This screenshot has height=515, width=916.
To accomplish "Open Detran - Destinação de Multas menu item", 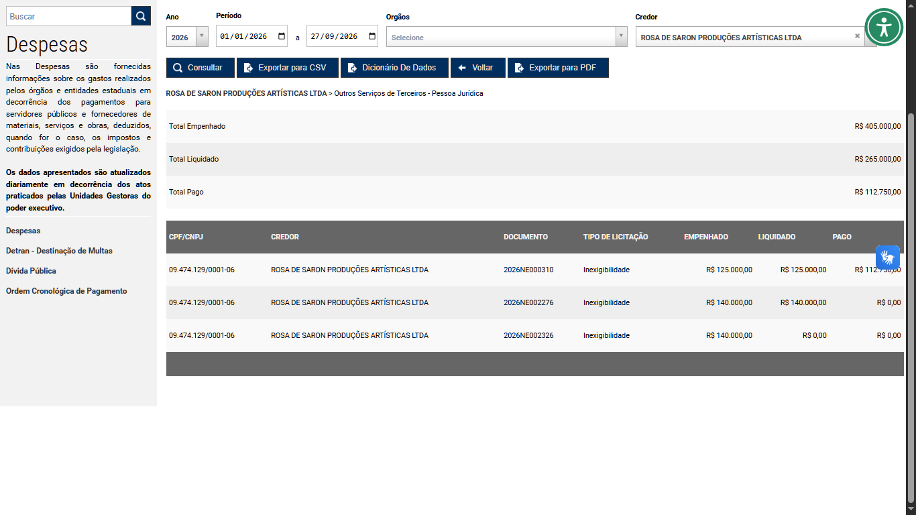I will tap(59, 251).
